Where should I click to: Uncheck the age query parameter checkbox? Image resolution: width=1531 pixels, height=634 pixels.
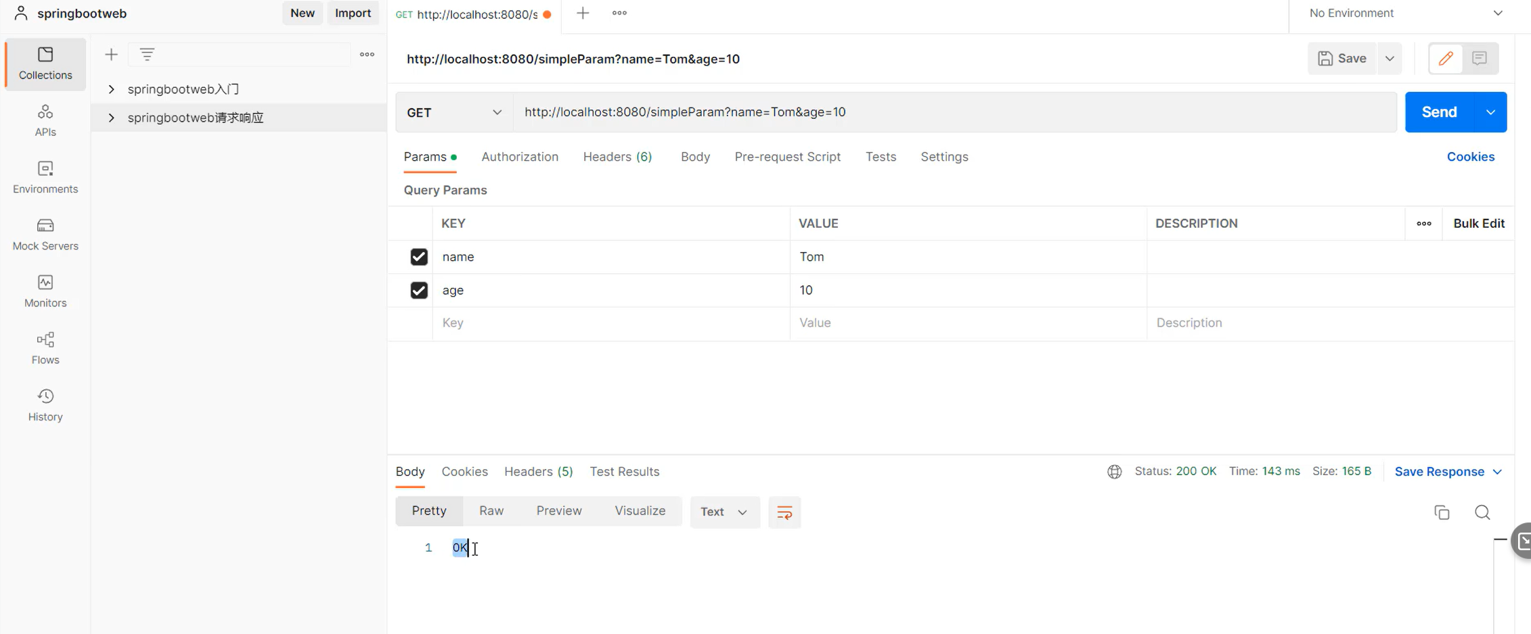point(419,291)
